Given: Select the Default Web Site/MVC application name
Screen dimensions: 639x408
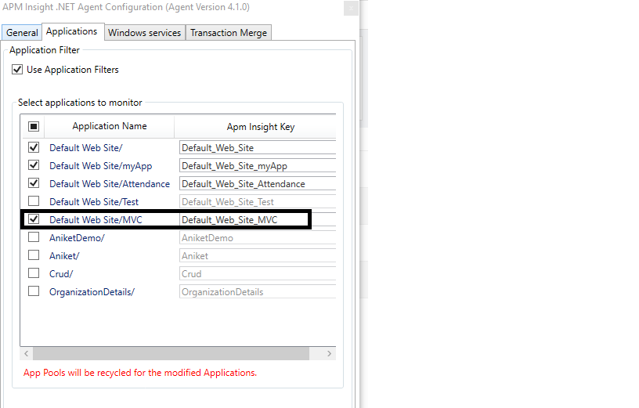Looking at the screenshot, I should [x=96, y=220].
